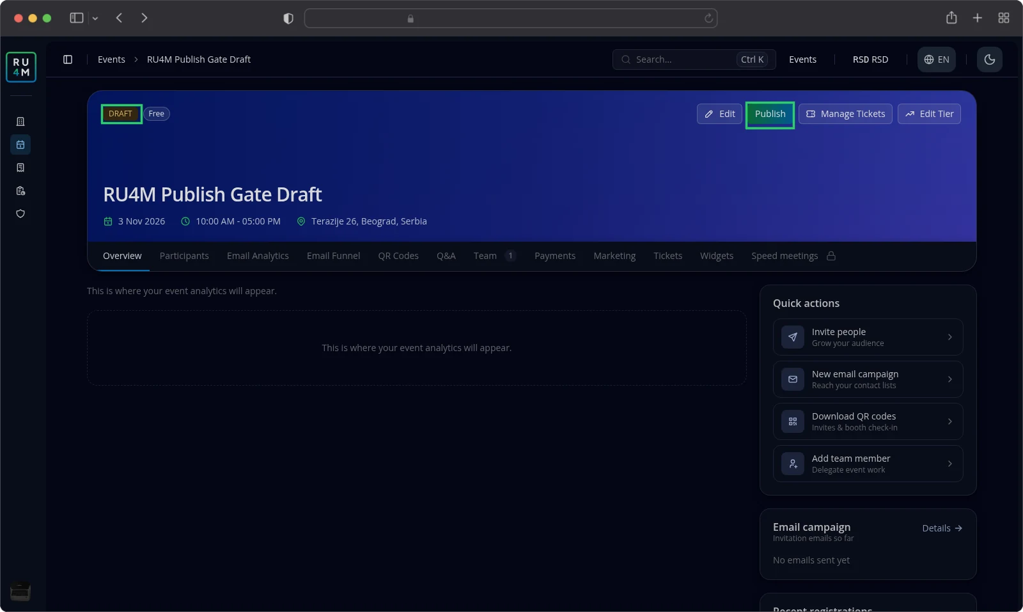The height and width of the screenshot is (612, 1023).
Task: Open the receipt document sidebar icon
Action: tap(20, 168)
